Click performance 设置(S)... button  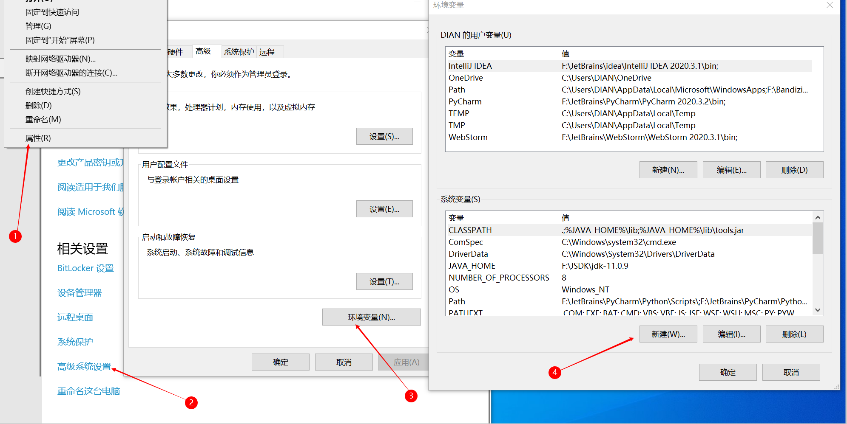[x=384, y=136]
